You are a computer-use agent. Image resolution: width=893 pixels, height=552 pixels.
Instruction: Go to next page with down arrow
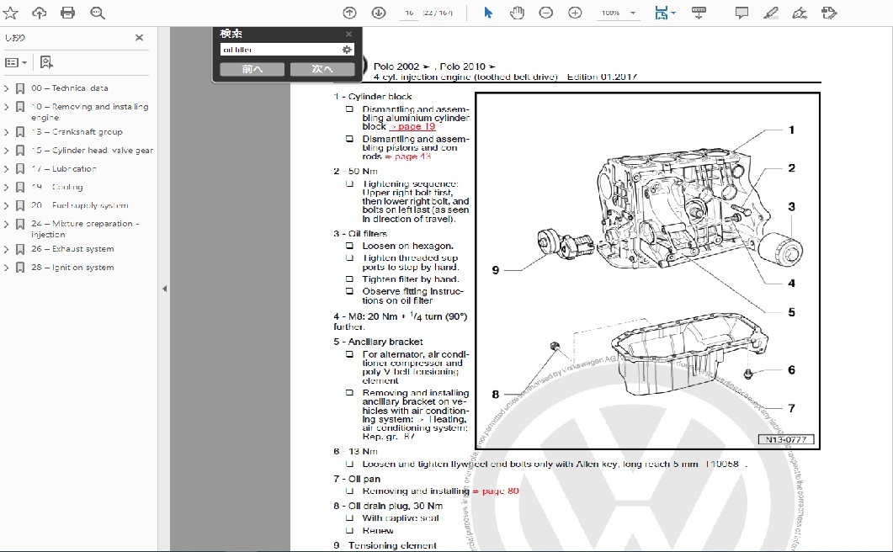379,13
